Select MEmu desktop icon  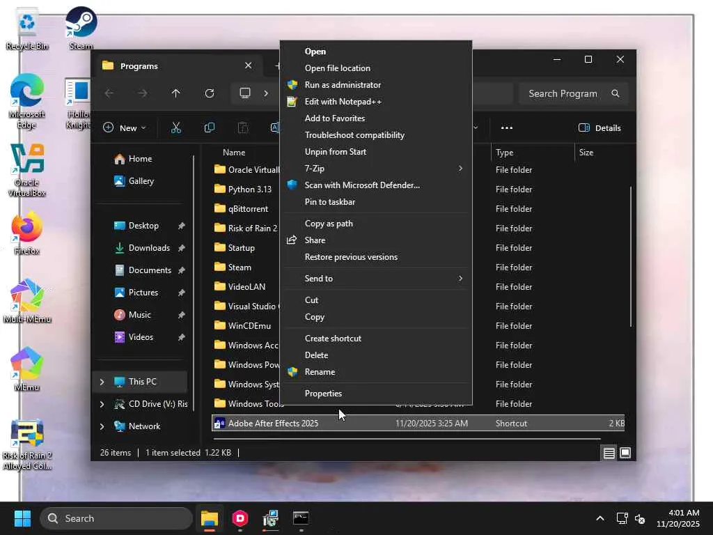(27, 369)
